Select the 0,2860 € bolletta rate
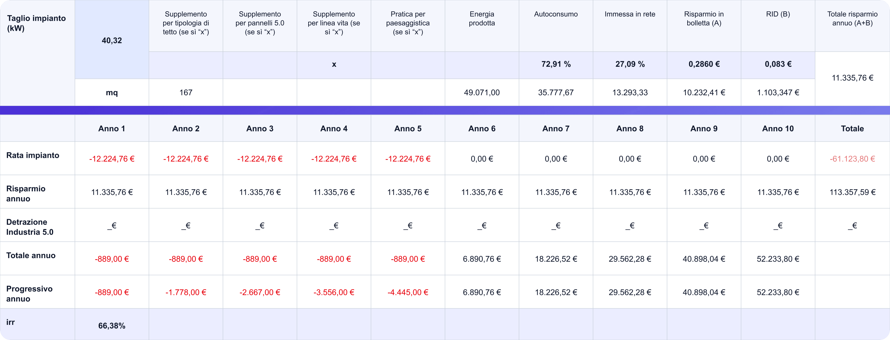Screen dimensions: 890x340 704,64
